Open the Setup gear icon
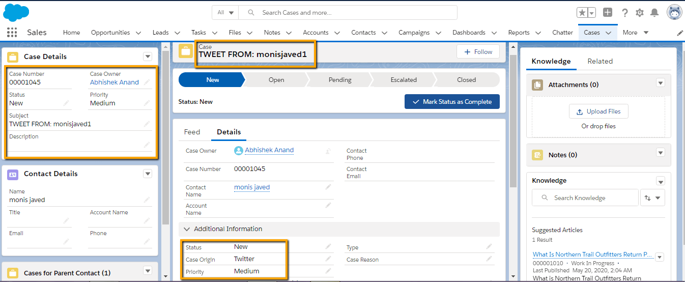 [x=640, y=13]
